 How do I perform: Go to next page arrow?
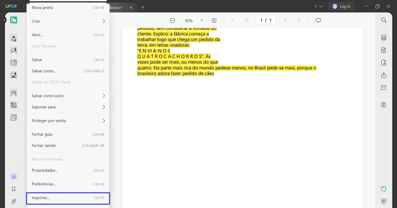[286, 21]
